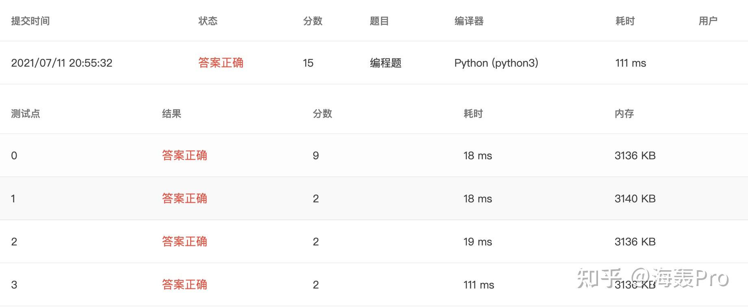
Task: Click the red 答案正确 status for test point 3
Action: click(x=184, y=285)
